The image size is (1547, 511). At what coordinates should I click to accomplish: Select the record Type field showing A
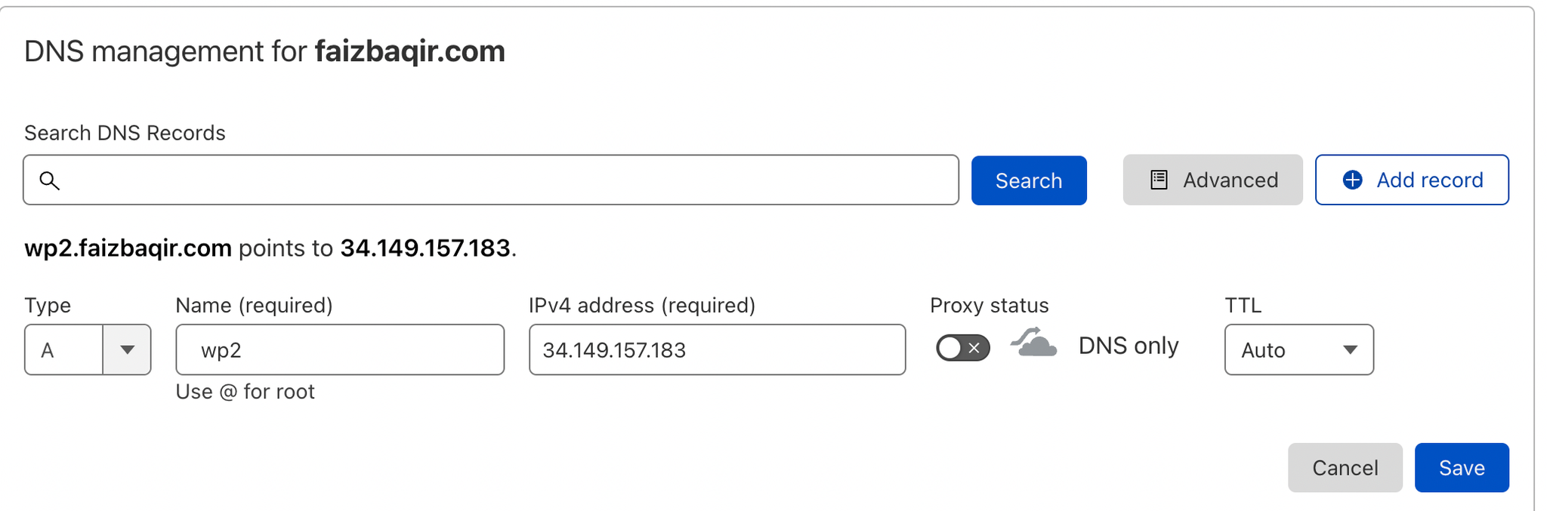point(64,349)
